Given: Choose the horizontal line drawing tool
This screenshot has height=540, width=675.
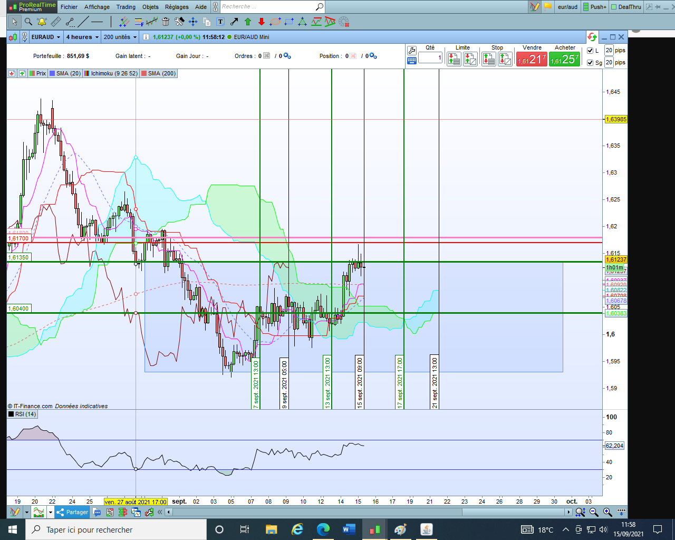Looking at the screenshot, I should (x=97, y=22).
